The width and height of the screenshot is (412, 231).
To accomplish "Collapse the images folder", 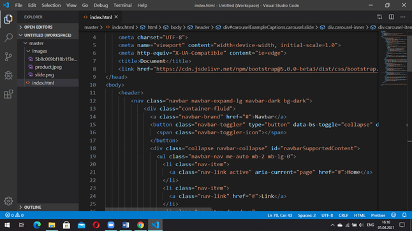I will click(48, 51).
